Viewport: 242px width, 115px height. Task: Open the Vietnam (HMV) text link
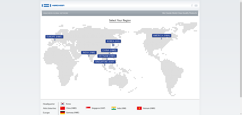coord(149,108)
